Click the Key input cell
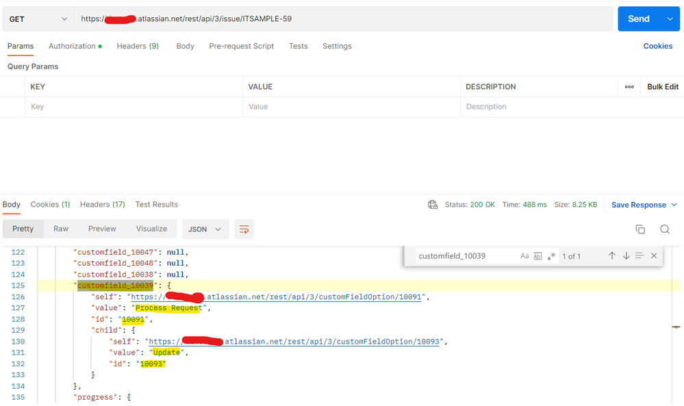Viewport: 684px width, 406px height. point(134,107)
